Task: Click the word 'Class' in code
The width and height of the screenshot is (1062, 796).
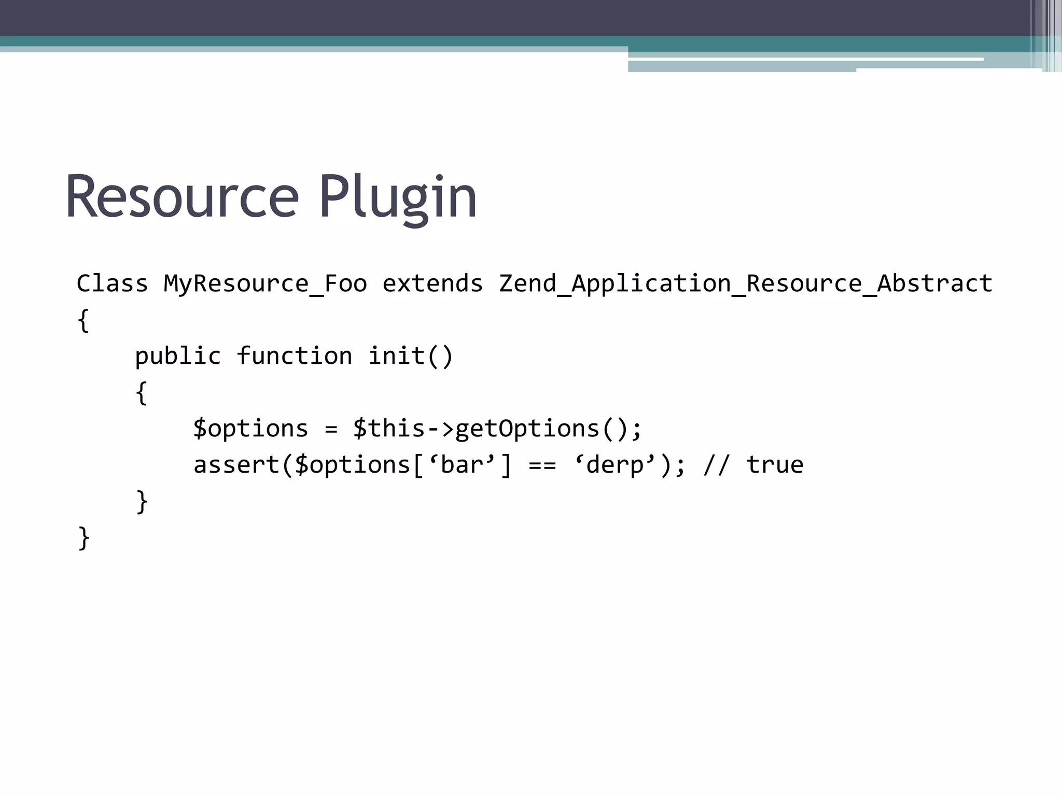Action: [x=112, y=283]
